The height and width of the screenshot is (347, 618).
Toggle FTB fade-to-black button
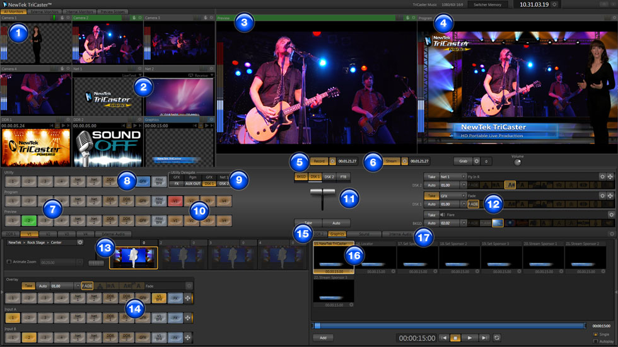click(x=343, y=177)
